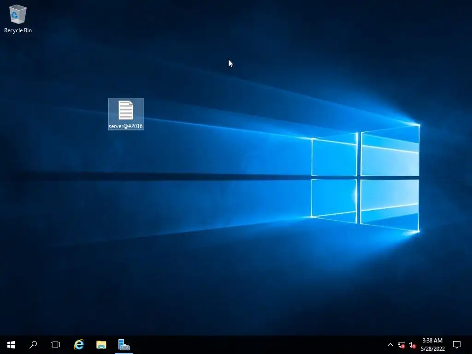Open taskbar search magnifier
Image resolution: width=472 pixels, height=354 pixels.
pos(33,345)
